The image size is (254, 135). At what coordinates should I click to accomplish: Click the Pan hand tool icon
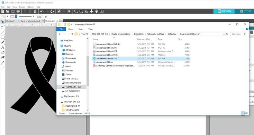[97, 11]
